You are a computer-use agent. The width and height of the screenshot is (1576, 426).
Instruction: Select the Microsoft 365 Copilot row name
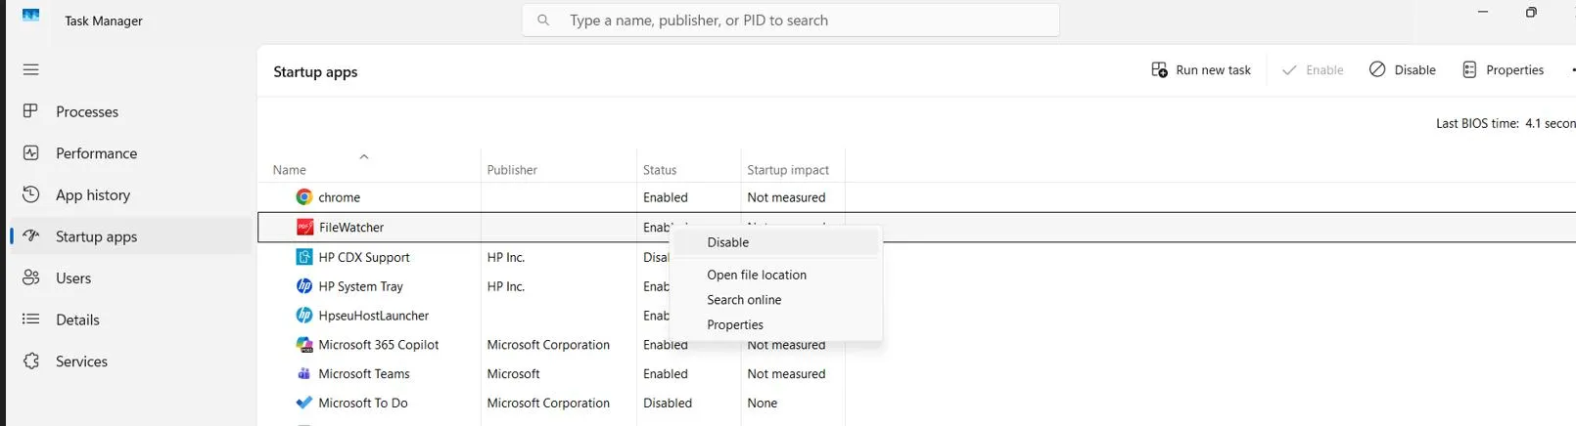pyautogui.click(x=379, y=345)
